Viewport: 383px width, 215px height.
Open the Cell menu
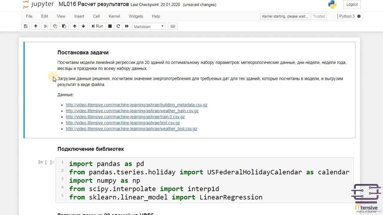(96, 16)
